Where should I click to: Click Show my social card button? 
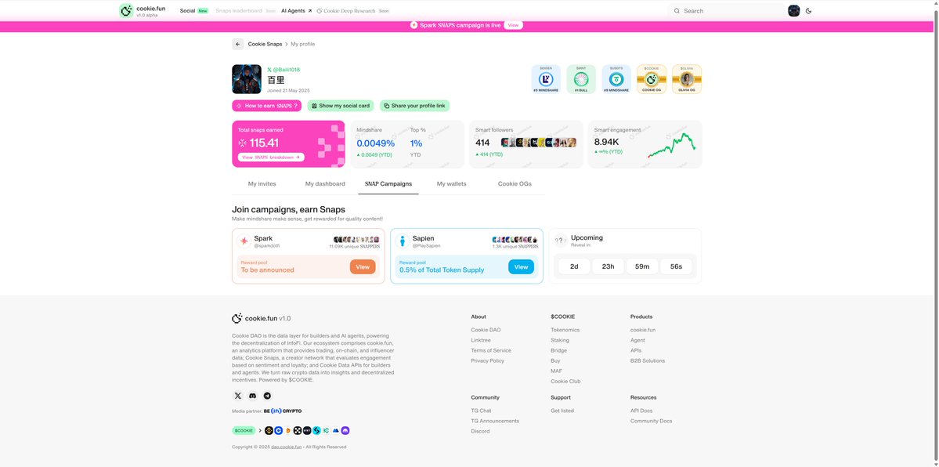tap(340, 106)
